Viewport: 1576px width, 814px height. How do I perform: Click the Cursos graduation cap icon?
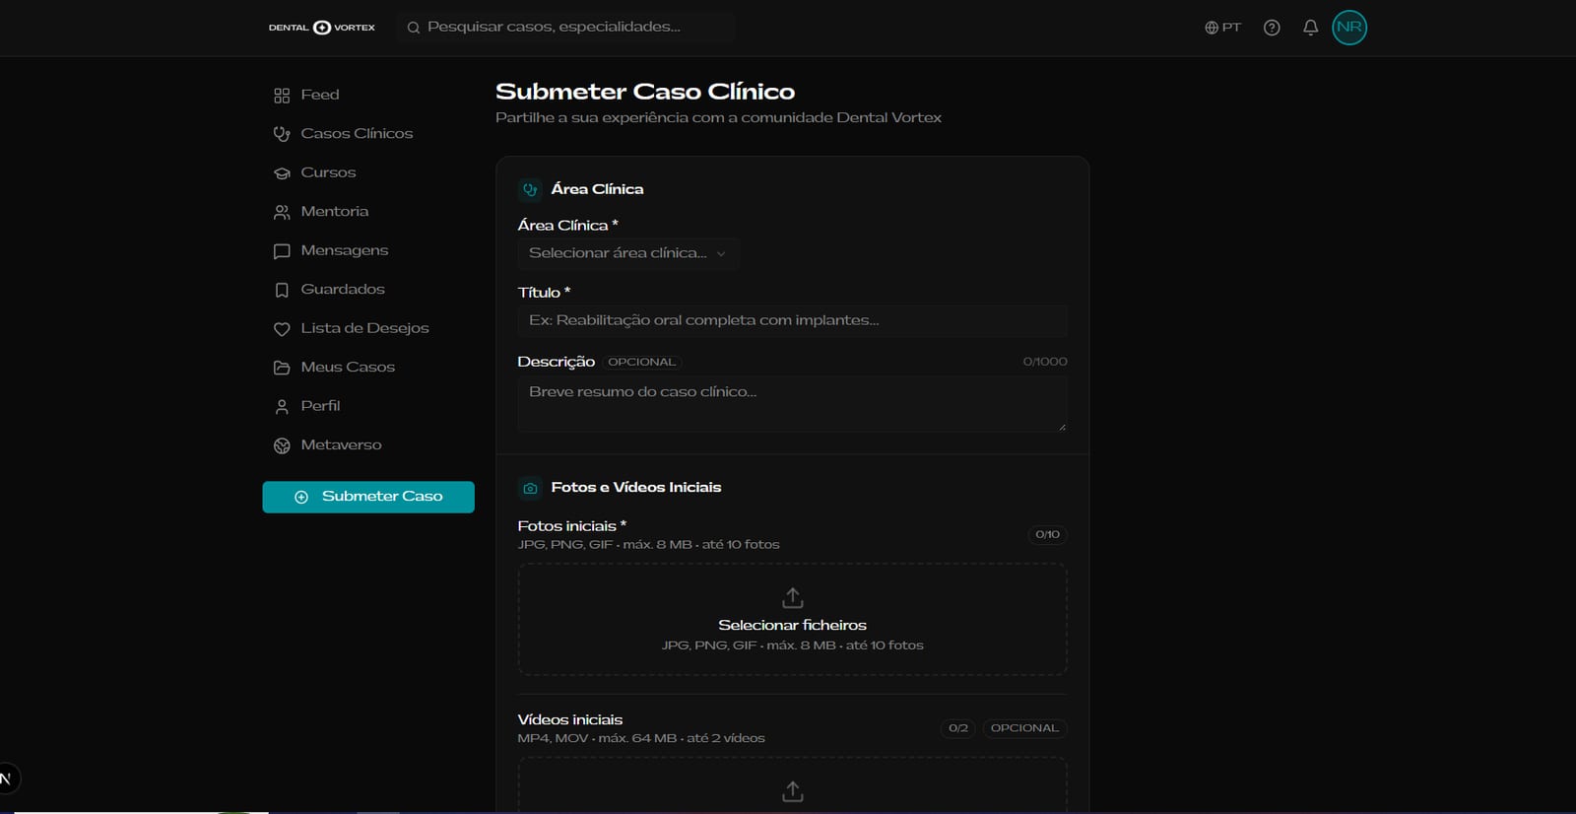click(x=282, y=173)
